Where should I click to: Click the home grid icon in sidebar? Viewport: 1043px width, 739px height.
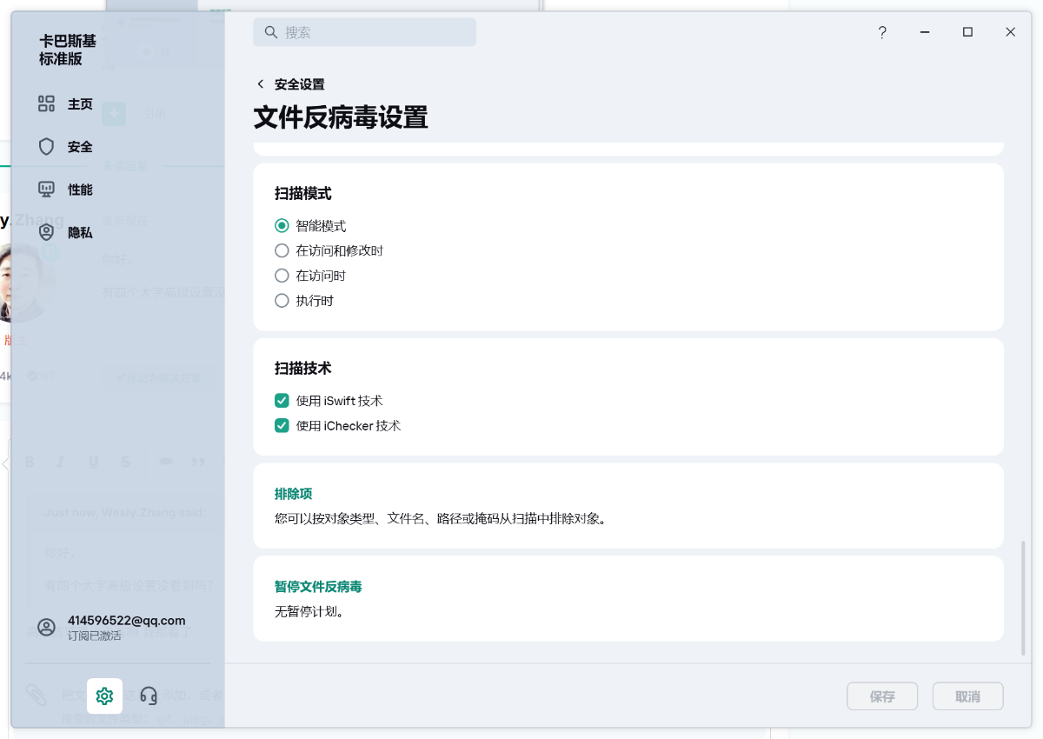[47, 104]
